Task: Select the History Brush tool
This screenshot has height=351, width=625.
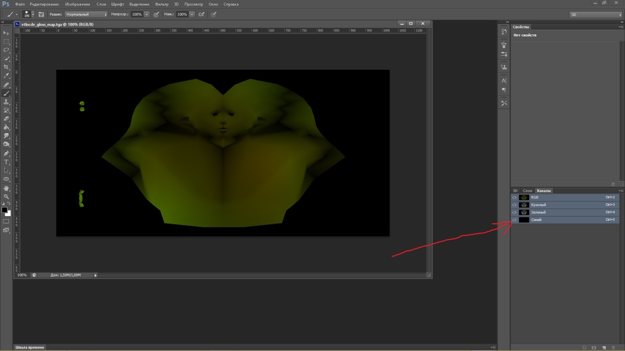Action: 6,110
